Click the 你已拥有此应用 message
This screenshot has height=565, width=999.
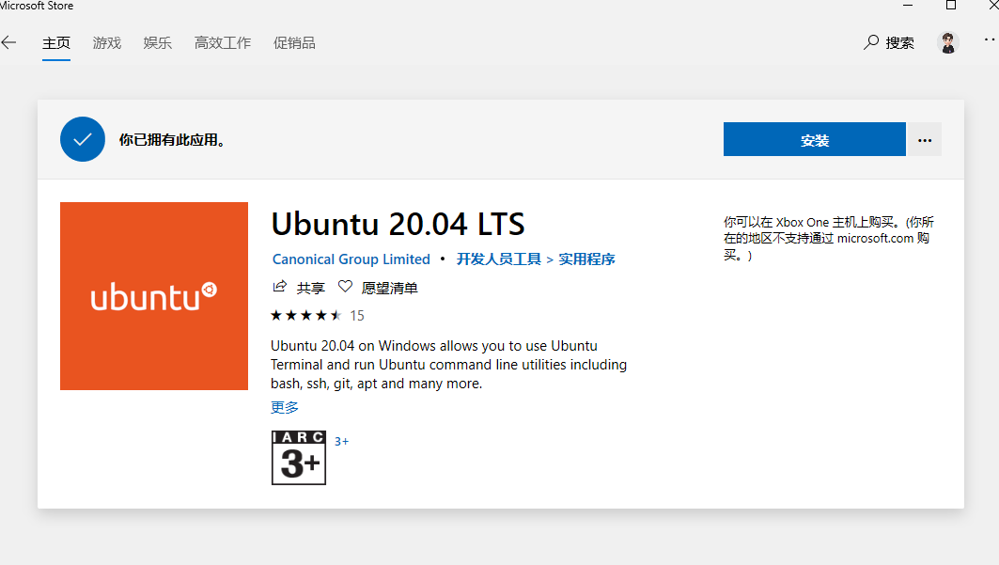click(x=172, y=139)
